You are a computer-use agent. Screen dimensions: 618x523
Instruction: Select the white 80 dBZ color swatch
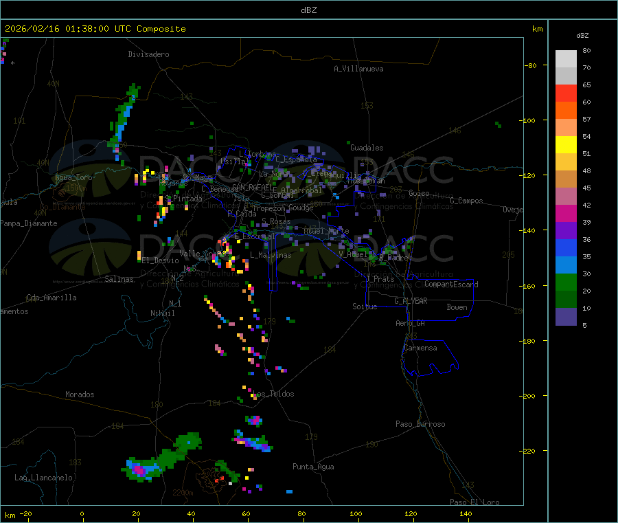tap(566, 59)
